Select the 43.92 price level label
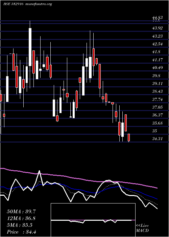This screenshot has height=237, width=169. coord(158,28)
